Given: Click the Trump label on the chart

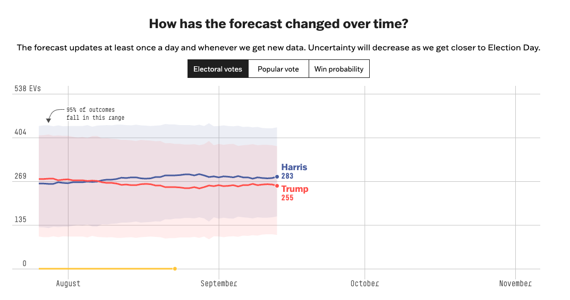Looking at the screenshot, I should [294, 189].
